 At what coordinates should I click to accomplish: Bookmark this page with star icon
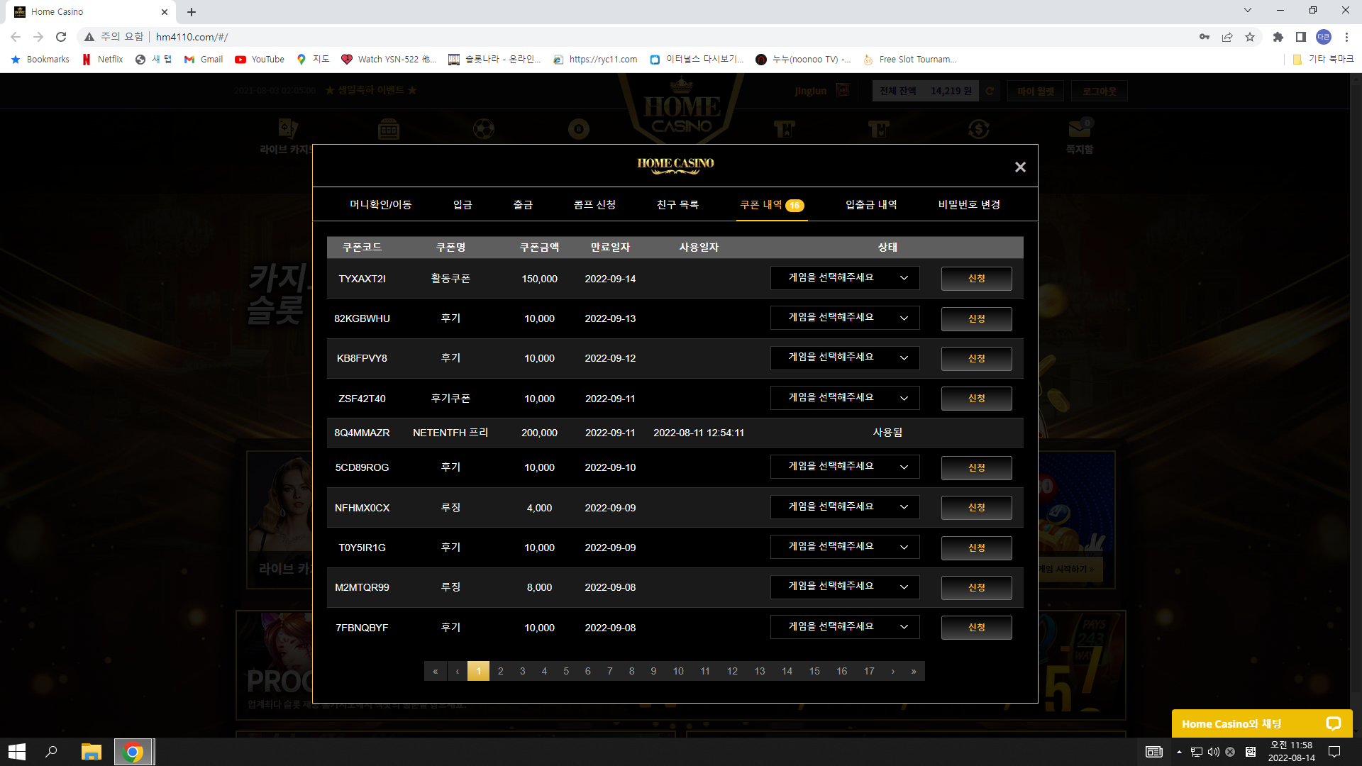pyautogui.click(x=1250, y=37)
